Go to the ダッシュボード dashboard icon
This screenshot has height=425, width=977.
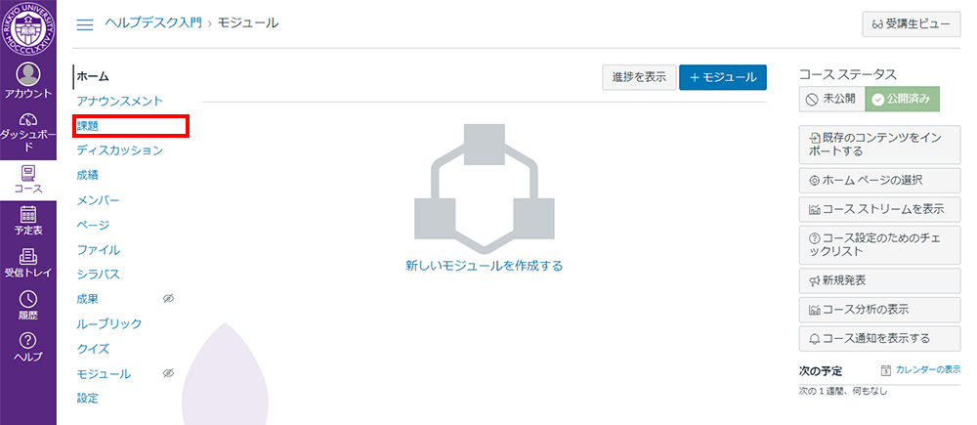[27, 132]
